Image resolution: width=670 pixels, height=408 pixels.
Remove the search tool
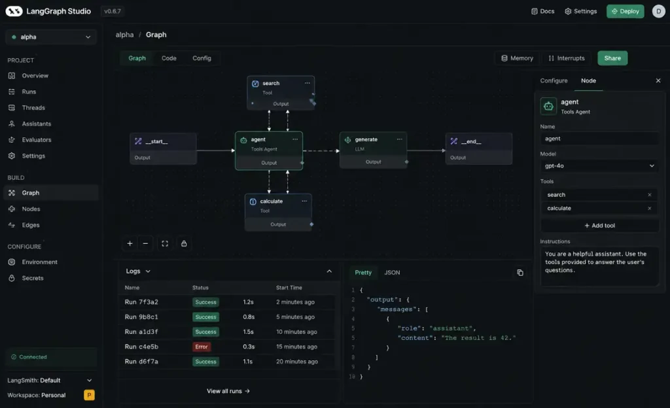[x=650, y=195]
